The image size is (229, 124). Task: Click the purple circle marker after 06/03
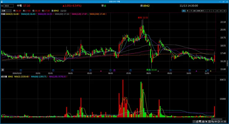[114, 70]
